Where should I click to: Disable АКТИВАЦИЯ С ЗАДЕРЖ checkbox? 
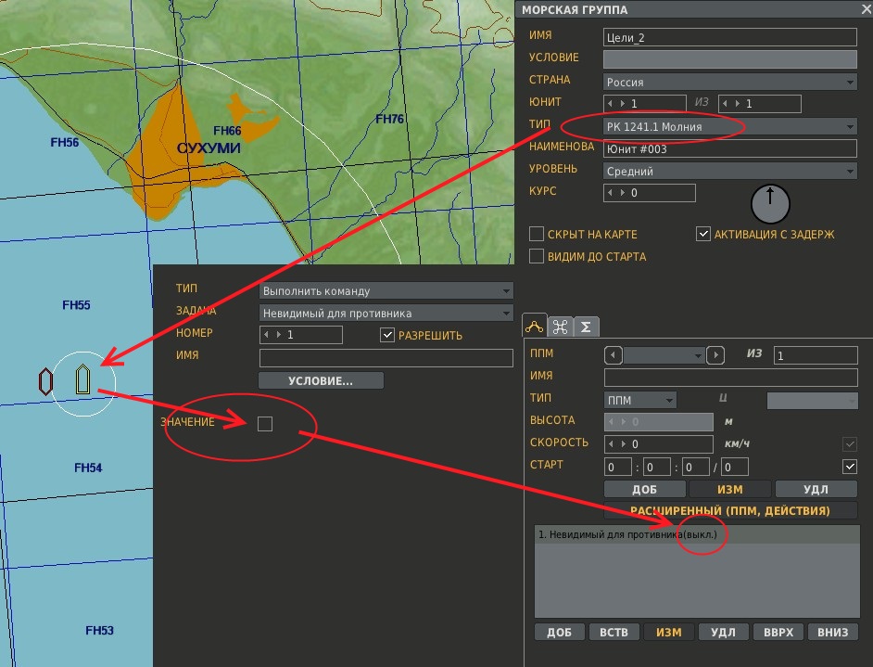(703, 234)
